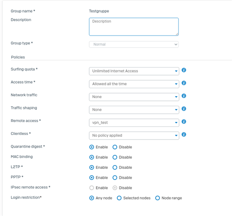This screenshot has height=216, width=232.
Task: Open the Surfing quota dropdown
Action: (x=134, y=71)
